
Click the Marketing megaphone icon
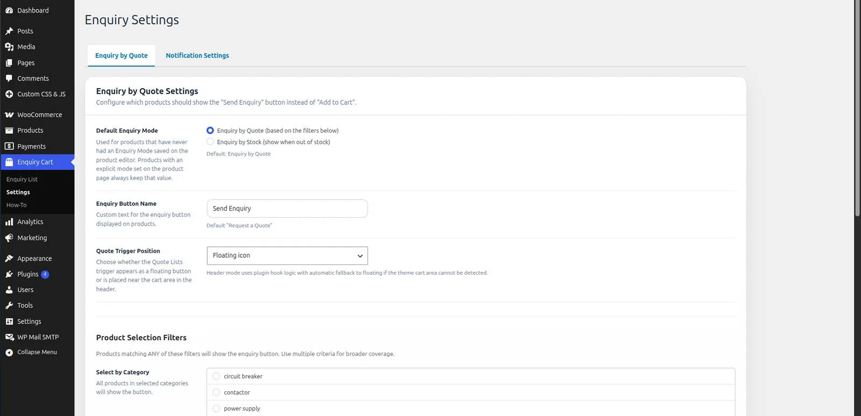click(9, 238)
